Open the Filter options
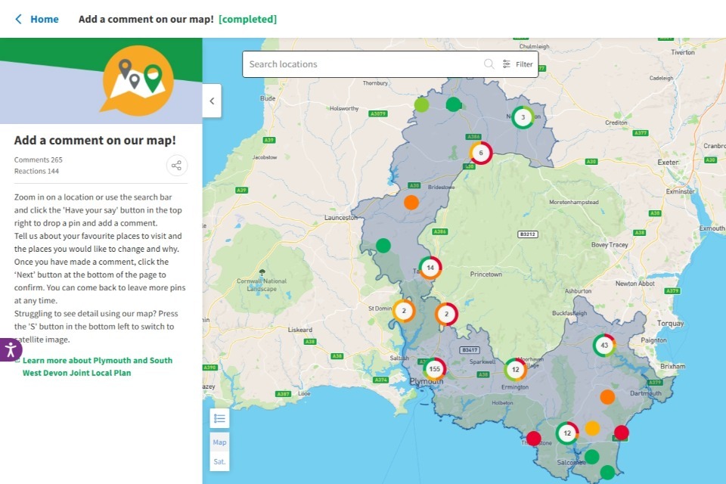Image resolution: width=726 pixels, height=484 pixels. coord(518,64)
